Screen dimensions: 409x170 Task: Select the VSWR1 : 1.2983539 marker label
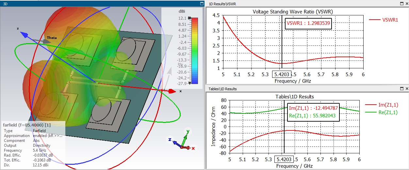[x=308, y=23]
